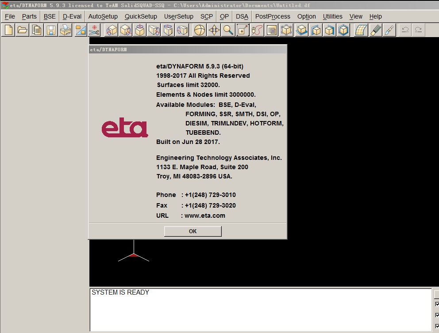
Task: Click the cube with blue plane on right
Action: click(330, 30)
